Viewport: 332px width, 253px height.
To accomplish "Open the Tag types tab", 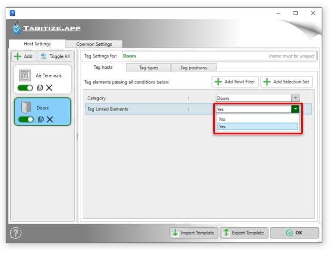I will click(149, 68).
